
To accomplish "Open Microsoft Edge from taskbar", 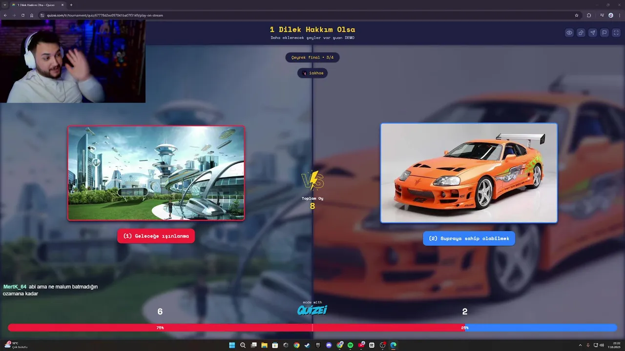I will [x=393, y=345].
